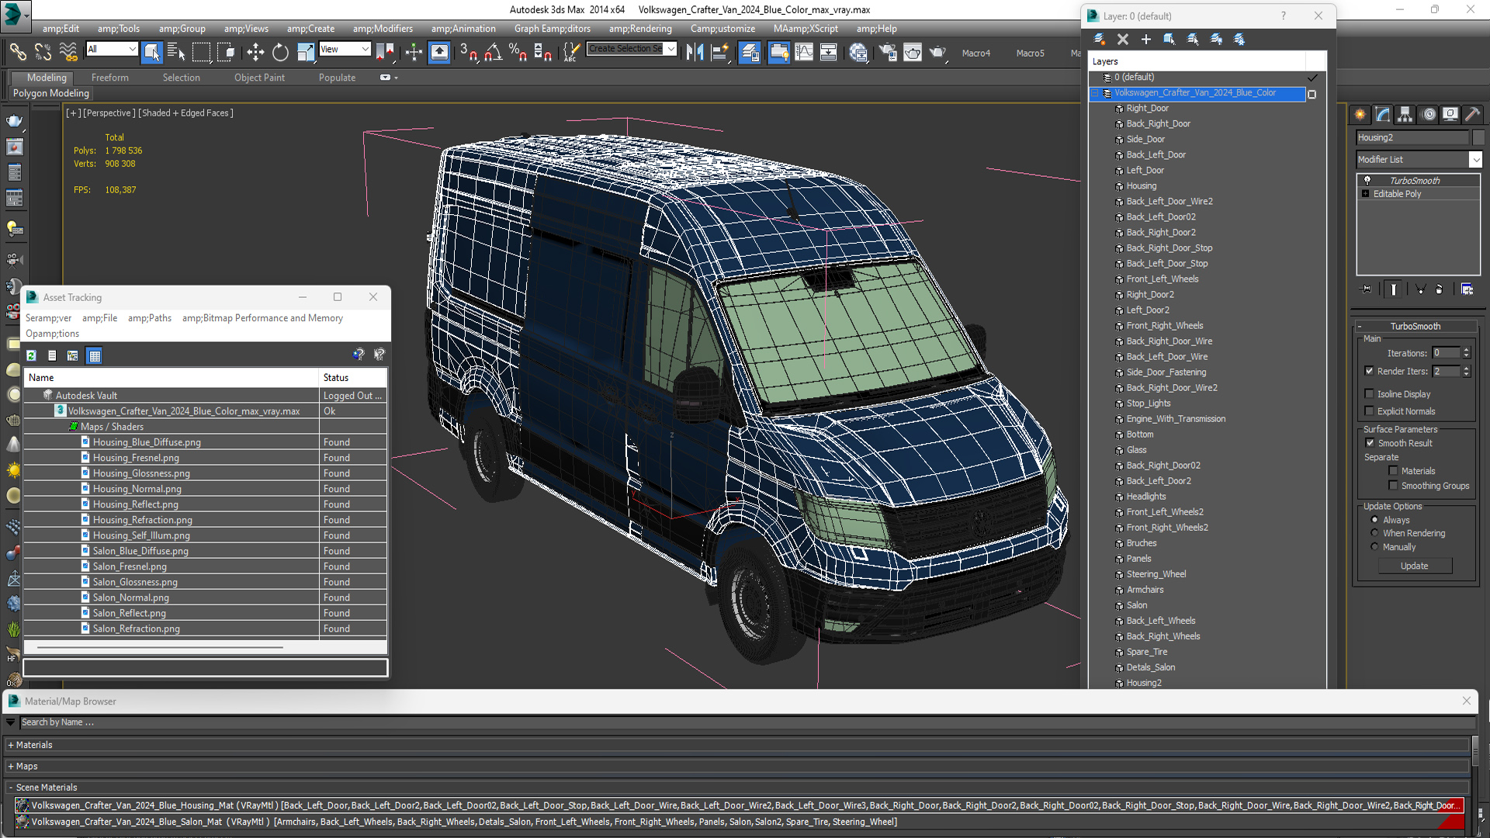Click the Bind to Space Warp tool
This screenshot has width=1490, height=838.
pyautogui.click(x=68, y=52)
